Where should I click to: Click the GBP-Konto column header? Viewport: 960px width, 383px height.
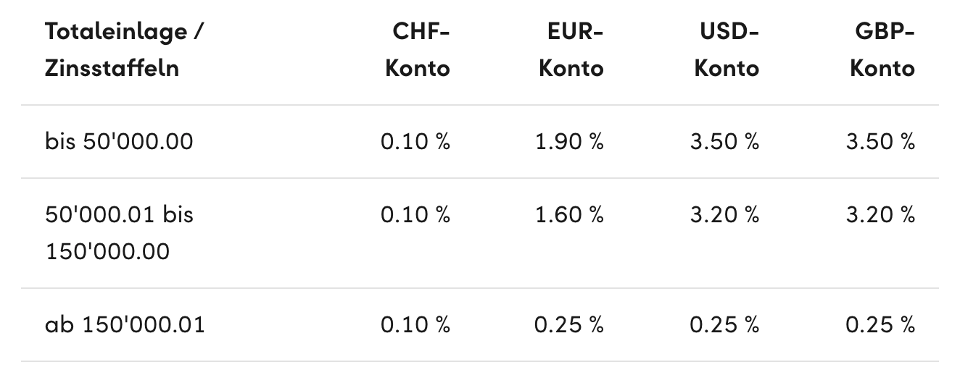click(x=882, y=50)
